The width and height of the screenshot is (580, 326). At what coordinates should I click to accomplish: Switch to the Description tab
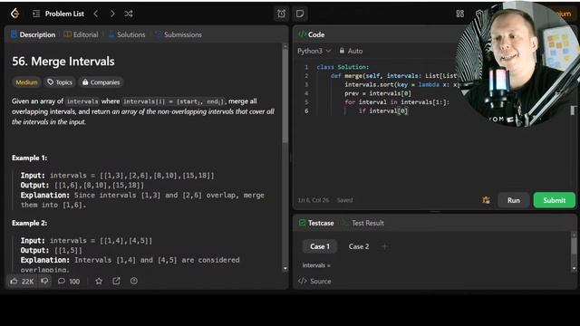[x=34, y=34]
